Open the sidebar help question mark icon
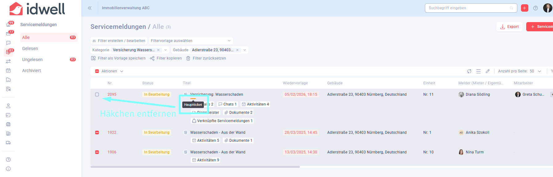This screenshot has width=553, height=177. pyautogui.click(x=8, y=160)
